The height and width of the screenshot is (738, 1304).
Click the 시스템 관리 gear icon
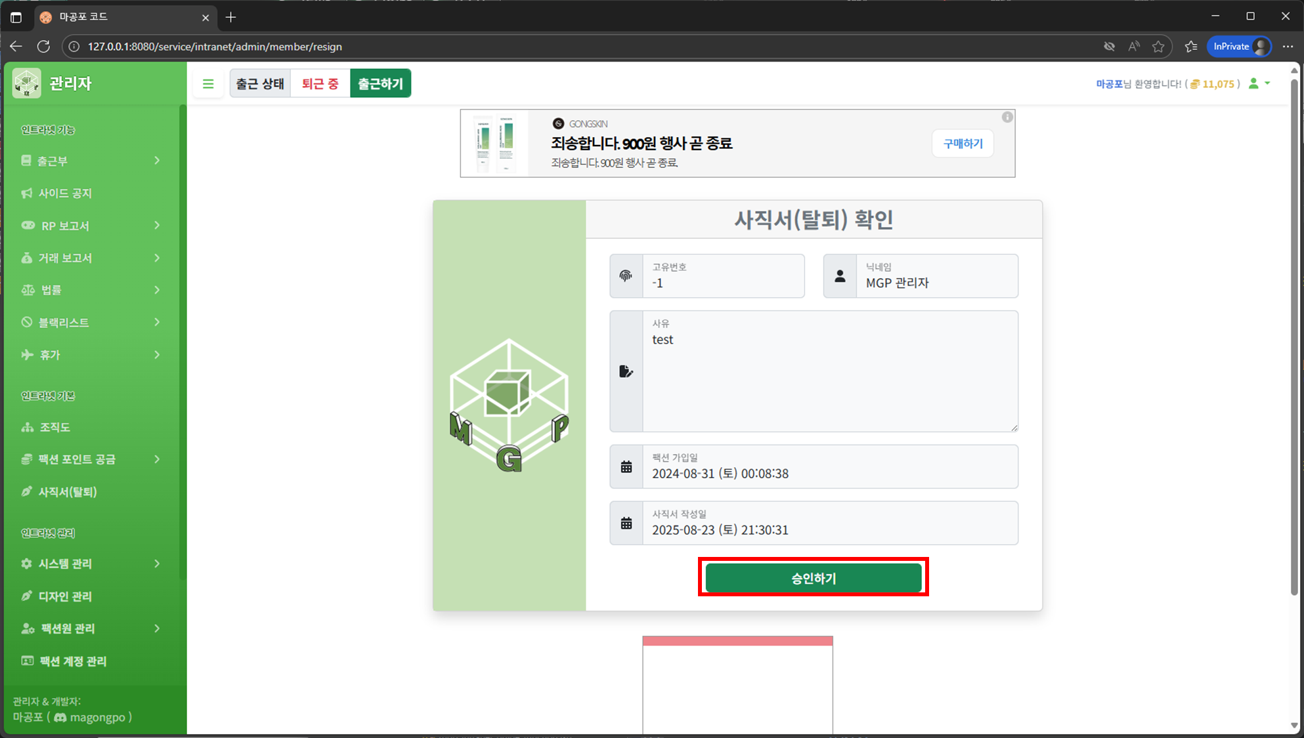pyautogui.click(x=27, y=564)
